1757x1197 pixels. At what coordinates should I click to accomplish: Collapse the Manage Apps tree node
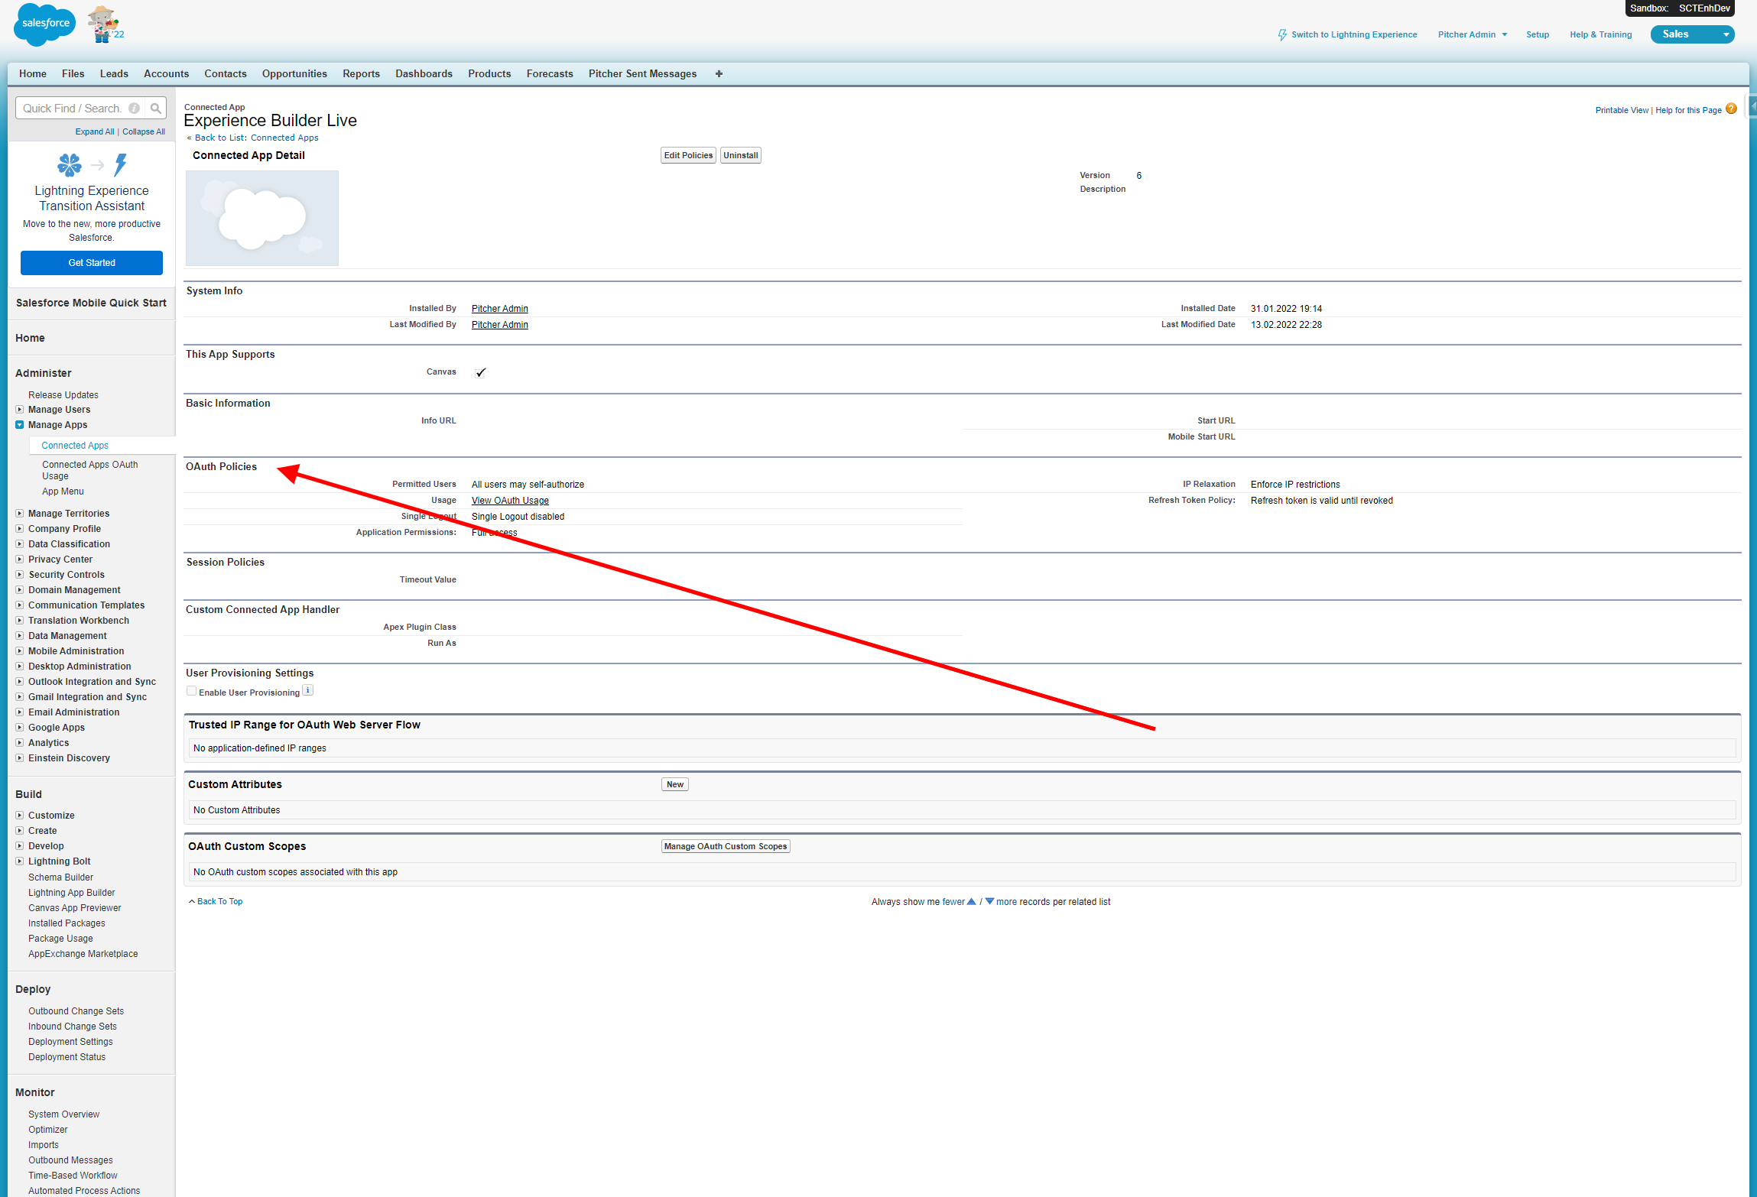point(20,425)
